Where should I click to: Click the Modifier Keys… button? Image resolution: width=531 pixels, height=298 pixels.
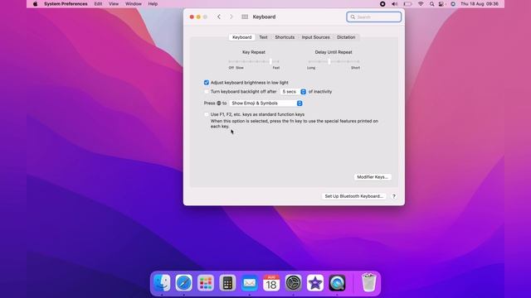(x=373, y=177)
